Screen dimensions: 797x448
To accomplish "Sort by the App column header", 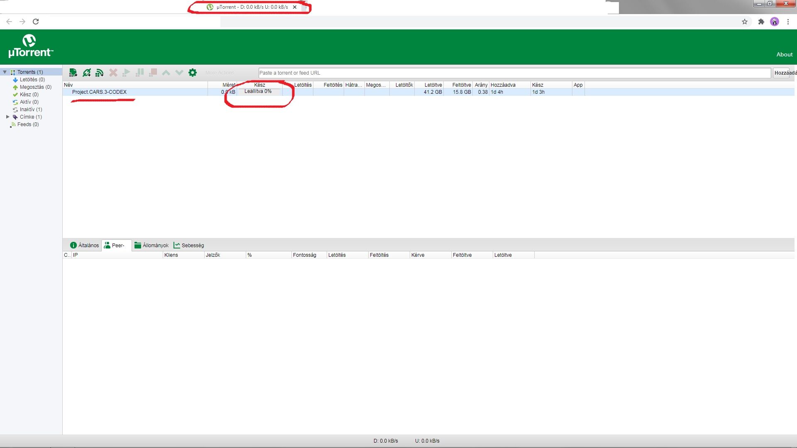I will click(578, 85).
